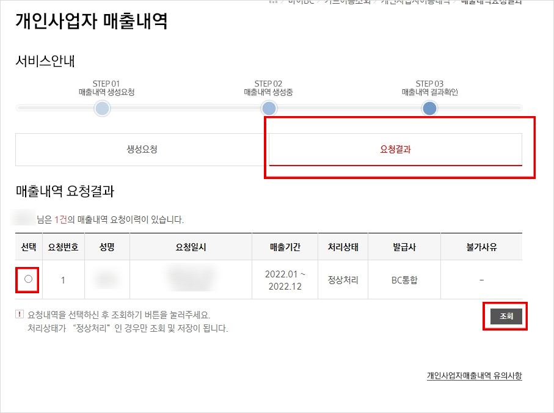Click the STEP 02 progress circle
Viewport: 554px width, 413px height.
(269, 108)
